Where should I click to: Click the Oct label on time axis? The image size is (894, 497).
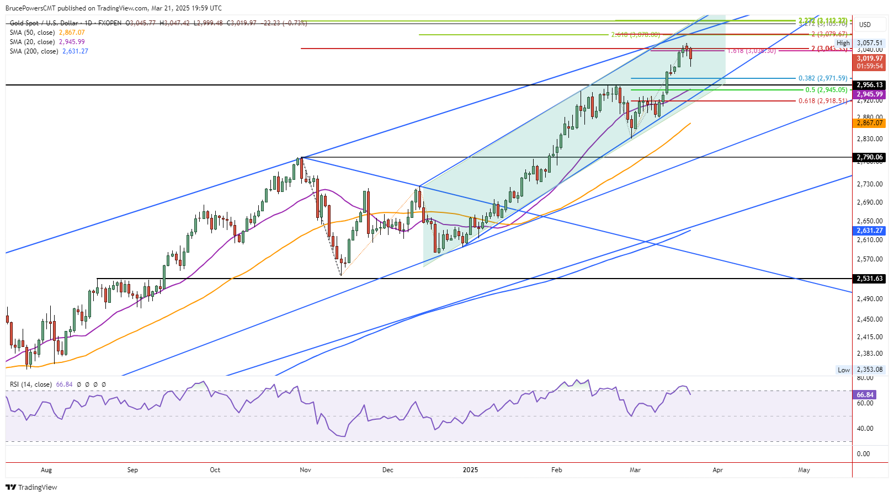coord(215,470)
